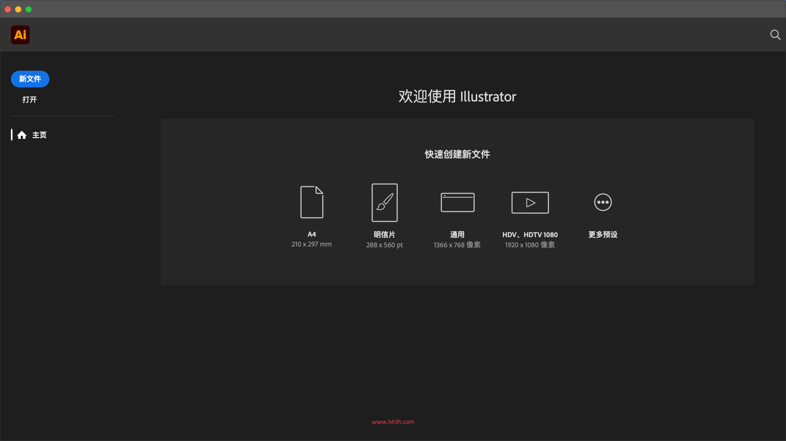
Task: Click the Adobe Illustrator Ai logo
Action: (x=20, y=35)
